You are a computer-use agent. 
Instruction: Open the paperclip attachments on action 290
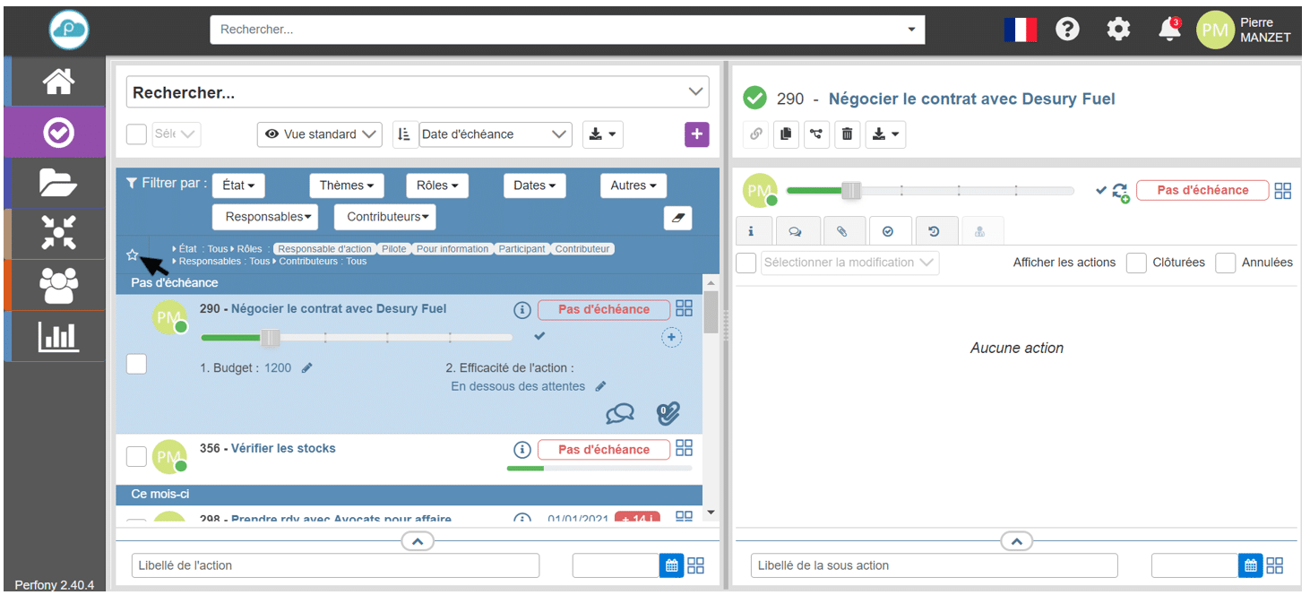668,413
